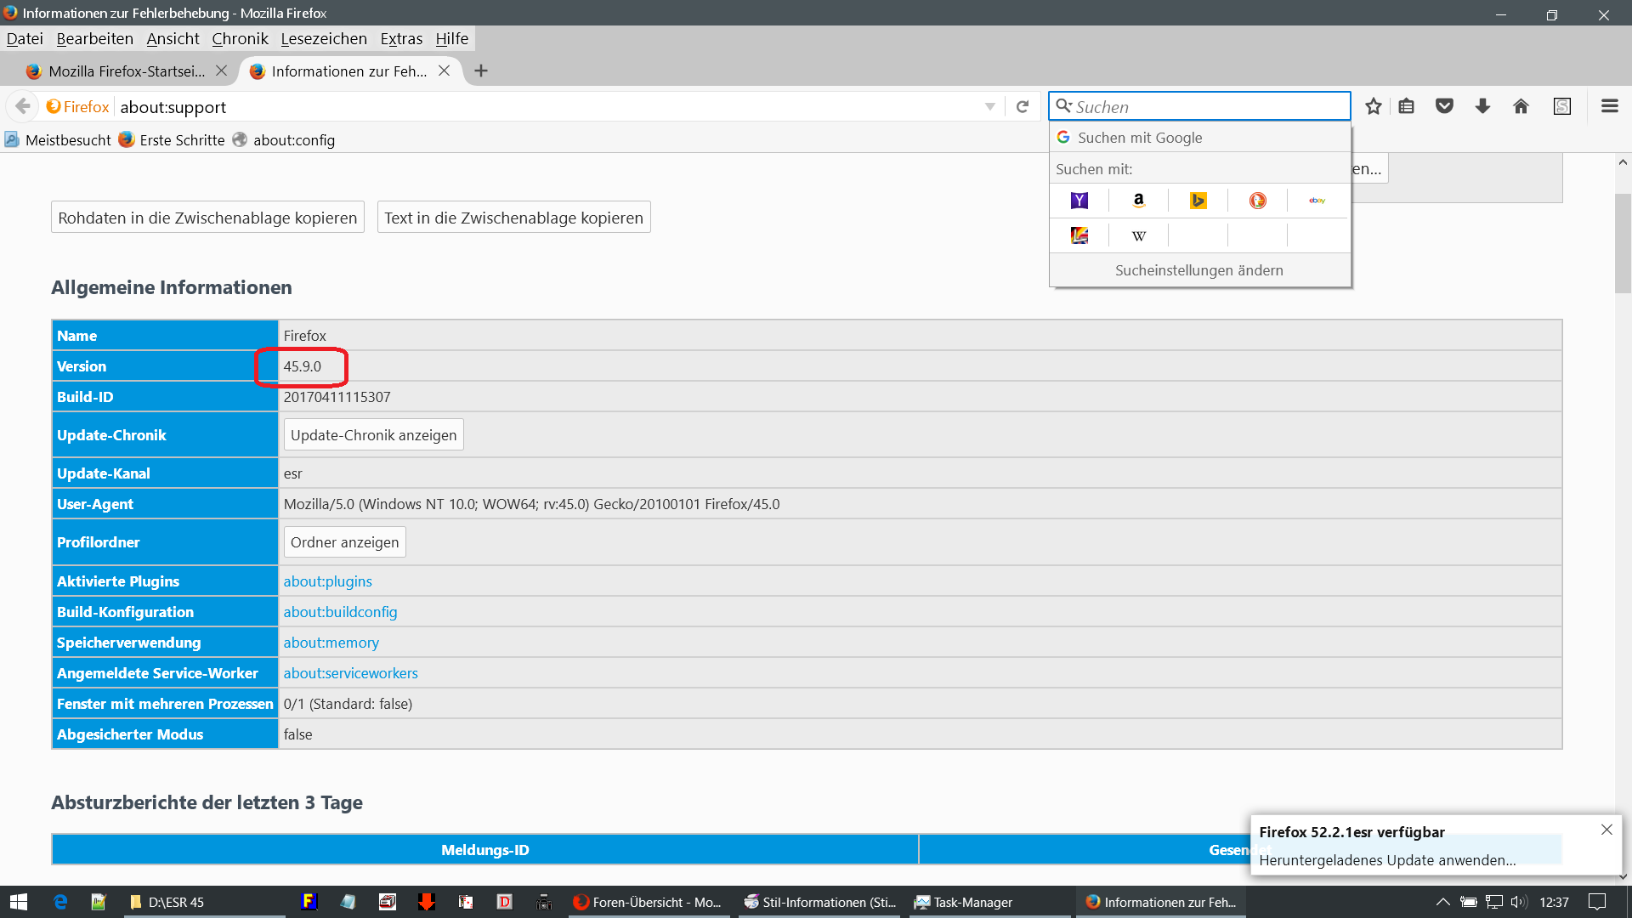The height and width of the screenshot is (918, 1632).
Task: Switch to Mozilla Firefox-Startseite tab
Action: (x=126, y=71)
